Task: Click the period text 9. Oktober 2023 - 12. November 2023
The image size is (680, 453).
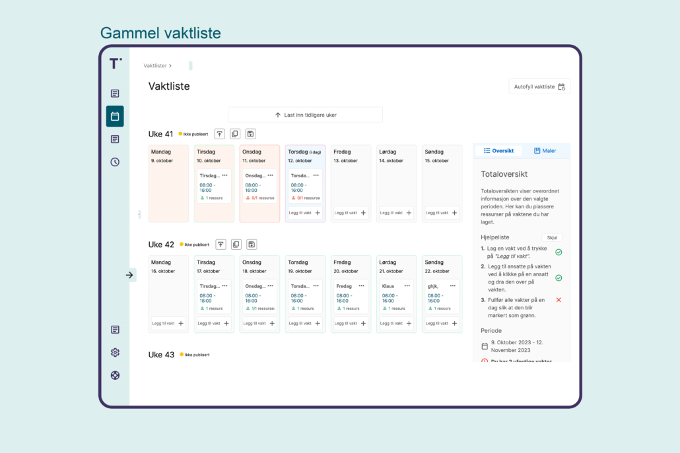Action: (517, 346)
